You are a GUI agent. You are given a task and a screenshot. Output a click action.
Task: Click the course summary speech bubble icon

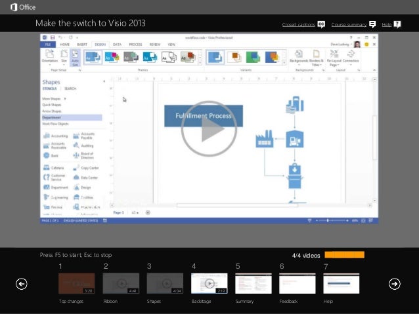tap(372, 24)
